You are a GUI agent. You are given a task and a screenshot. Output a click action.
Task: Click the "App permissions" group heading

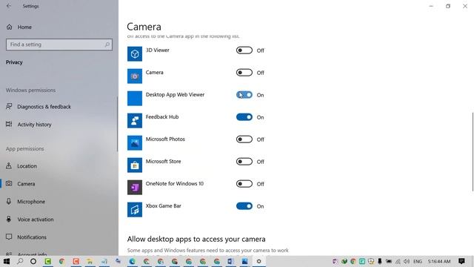pos(24,148)
